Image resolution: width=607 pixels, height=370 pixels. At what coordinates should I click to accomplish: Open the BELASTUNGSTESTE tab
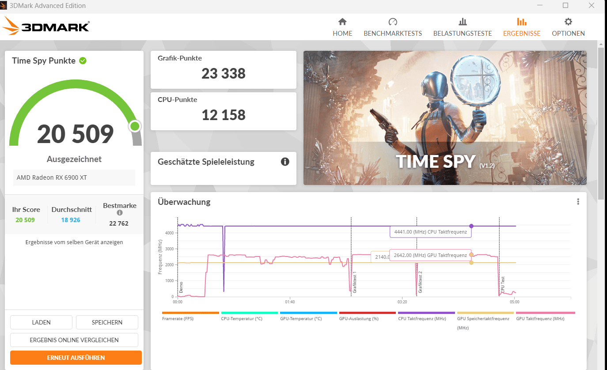[463, 27]
